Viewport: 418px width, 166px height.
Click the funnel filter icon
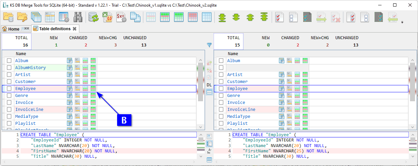point(209,45)
